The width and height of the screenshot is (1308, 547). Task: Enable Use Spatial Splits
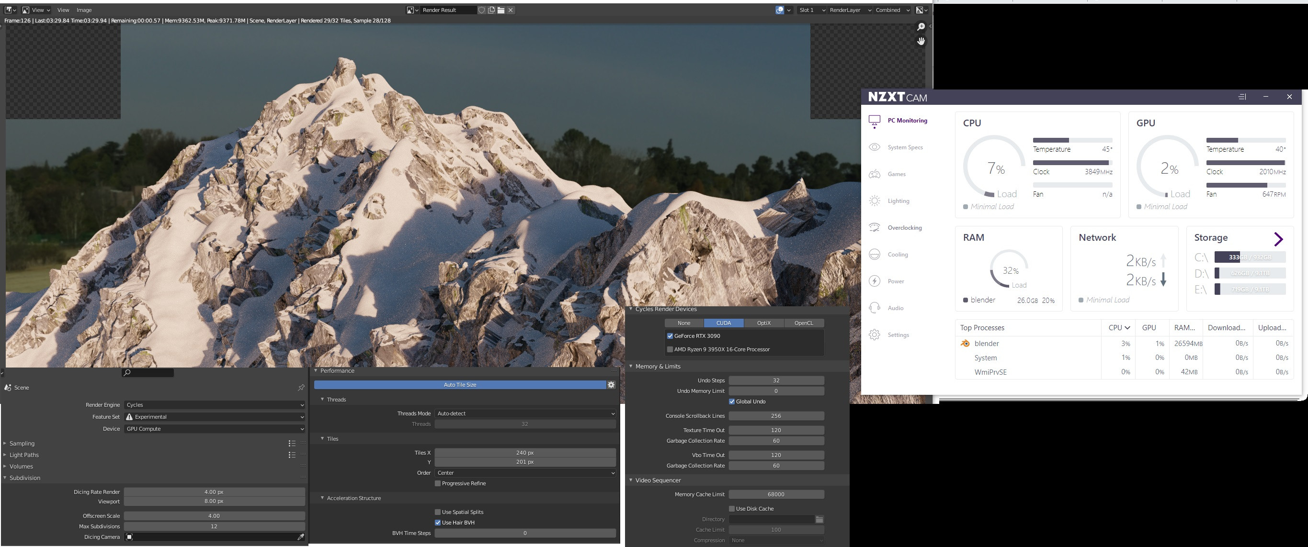coord(437,512)
